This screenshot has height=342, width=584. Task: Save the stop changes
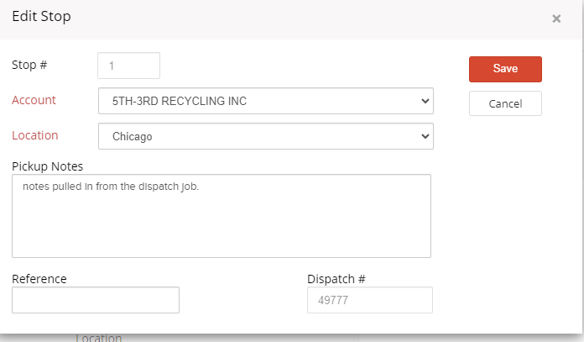pos(505,69)
